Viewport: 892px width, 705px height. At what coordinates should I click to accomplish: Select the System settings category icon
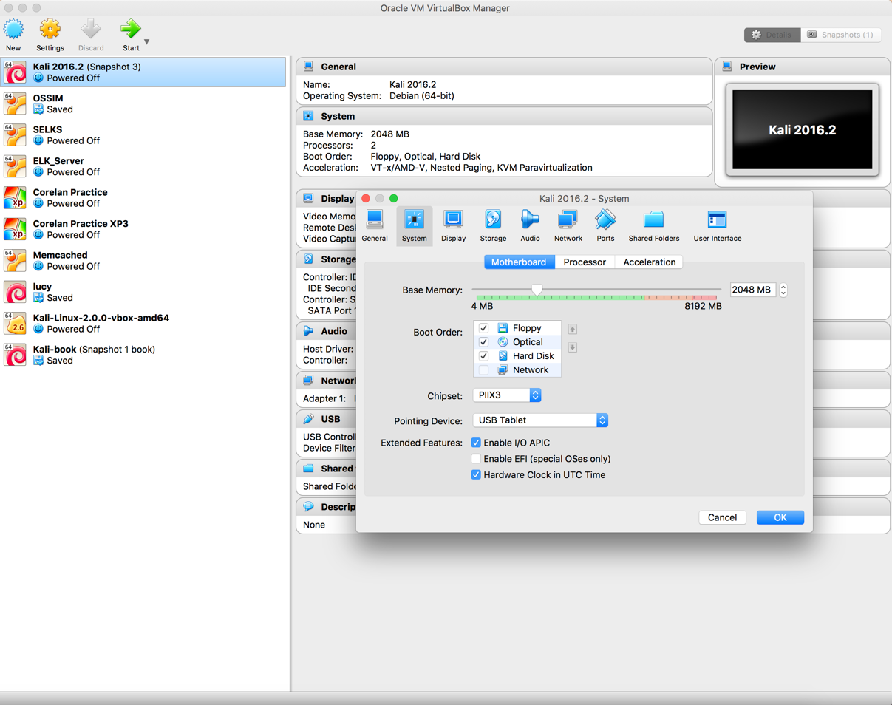(414, 225)
